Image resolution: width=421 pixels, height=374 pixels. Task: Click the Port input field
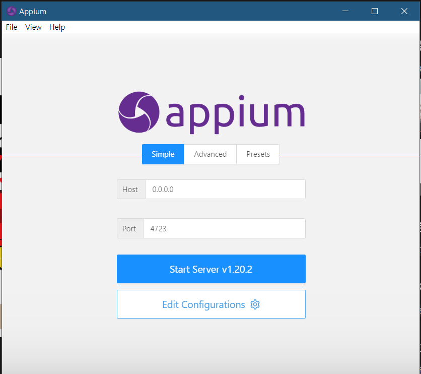224,228
